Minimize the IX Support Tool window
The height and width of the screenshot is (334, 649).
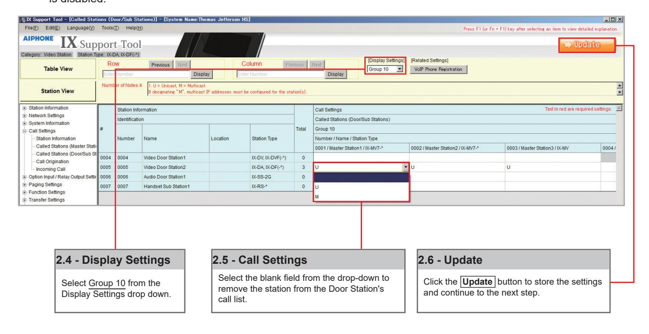coord(606,19)
